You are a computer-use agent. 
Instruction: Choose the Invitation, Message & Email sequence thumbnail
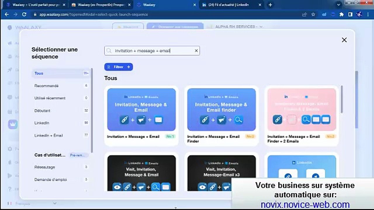(141, 110)
